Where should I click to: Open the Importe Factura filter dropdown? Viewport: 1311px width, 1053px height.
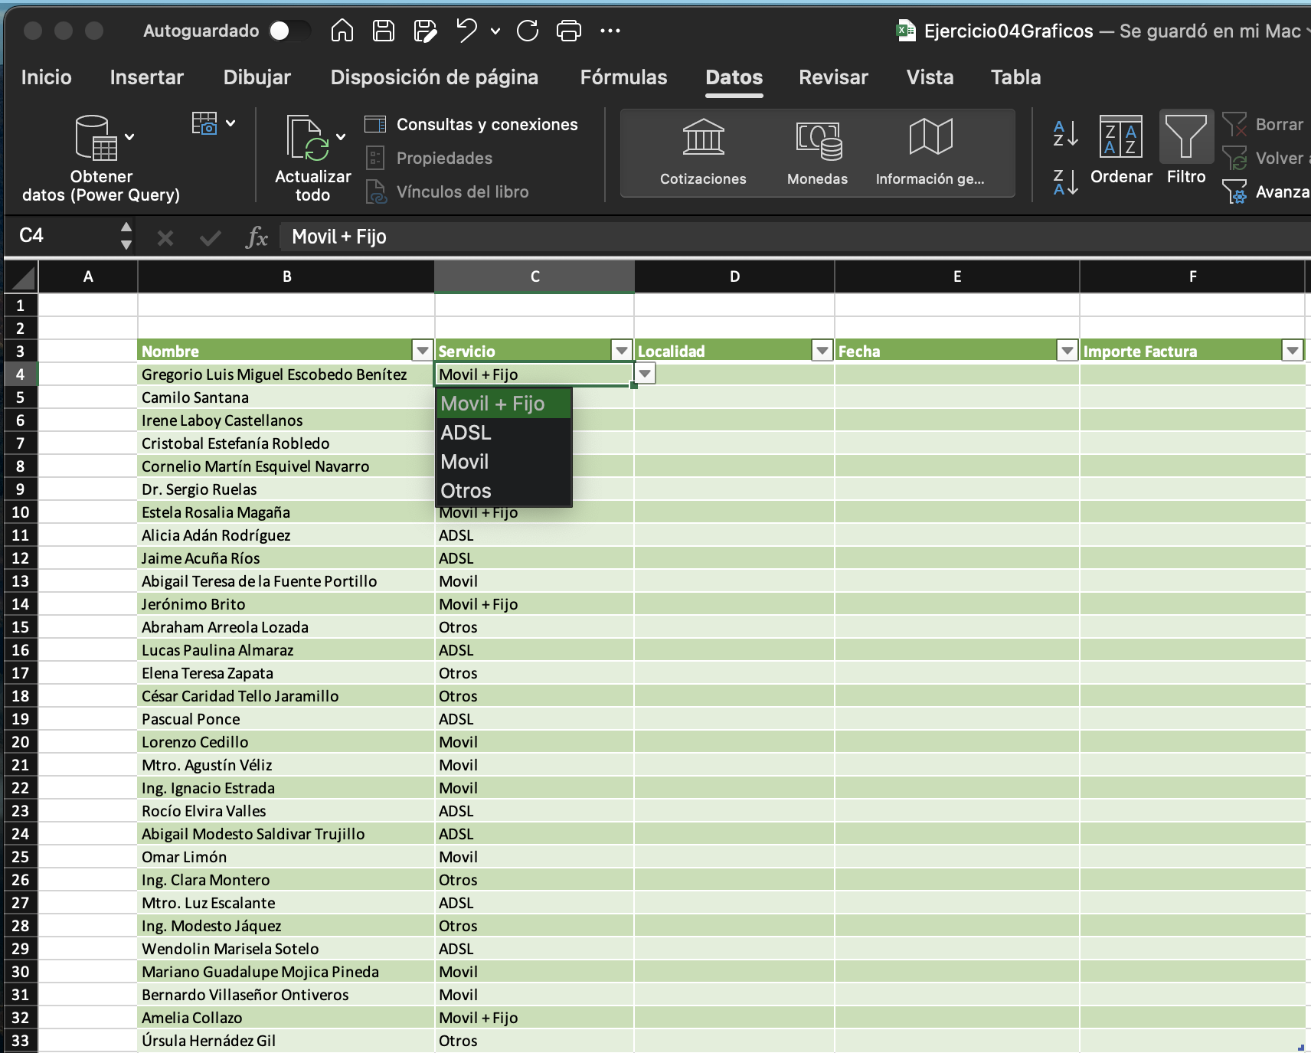1292,351
